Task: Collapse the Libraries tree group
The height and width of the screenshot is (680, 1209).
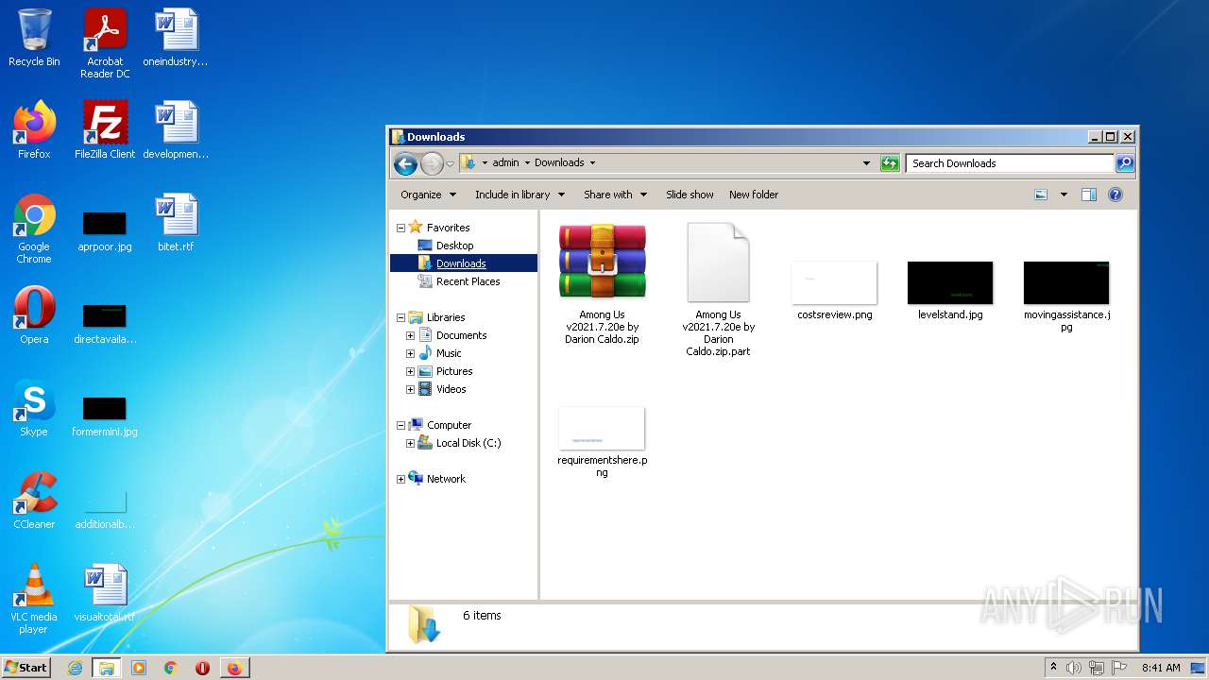Action: pyautogui.click(x=400, y=317)
